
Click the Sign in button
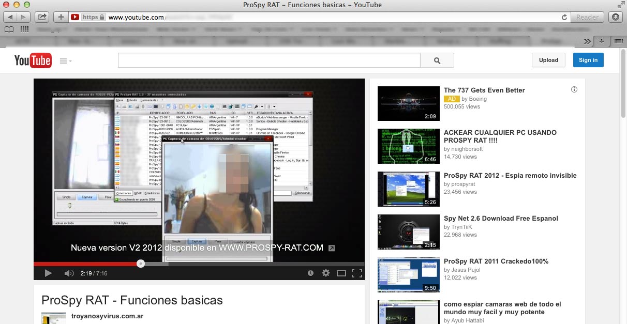588,60
